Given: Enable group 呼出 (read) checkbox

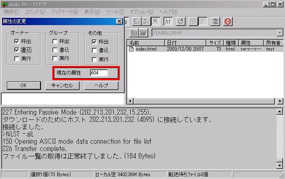Looking at the screenshot, I should 55,41.
